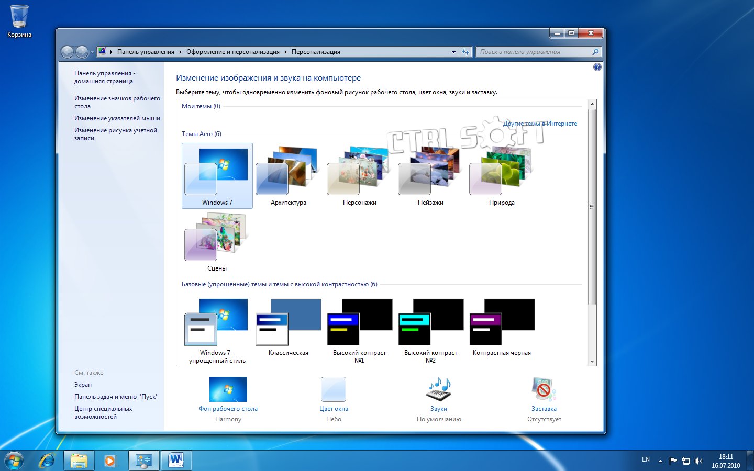Screen dimensions: 754x471
Task: Click the theme list scrollbar down arrow
Action: 592,361
